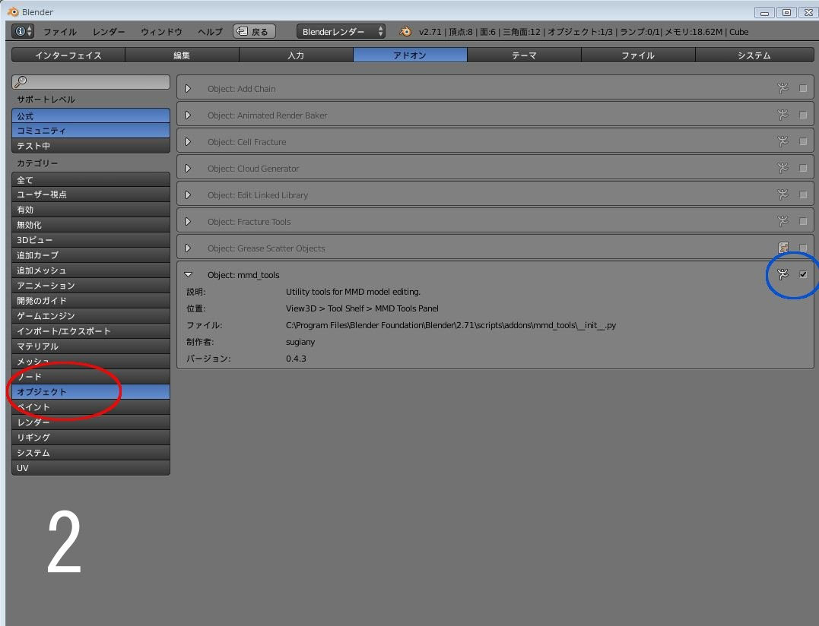Toggle the コミュニティ support level filter
This screenshot has height=626, width=819.
(91, 131)
